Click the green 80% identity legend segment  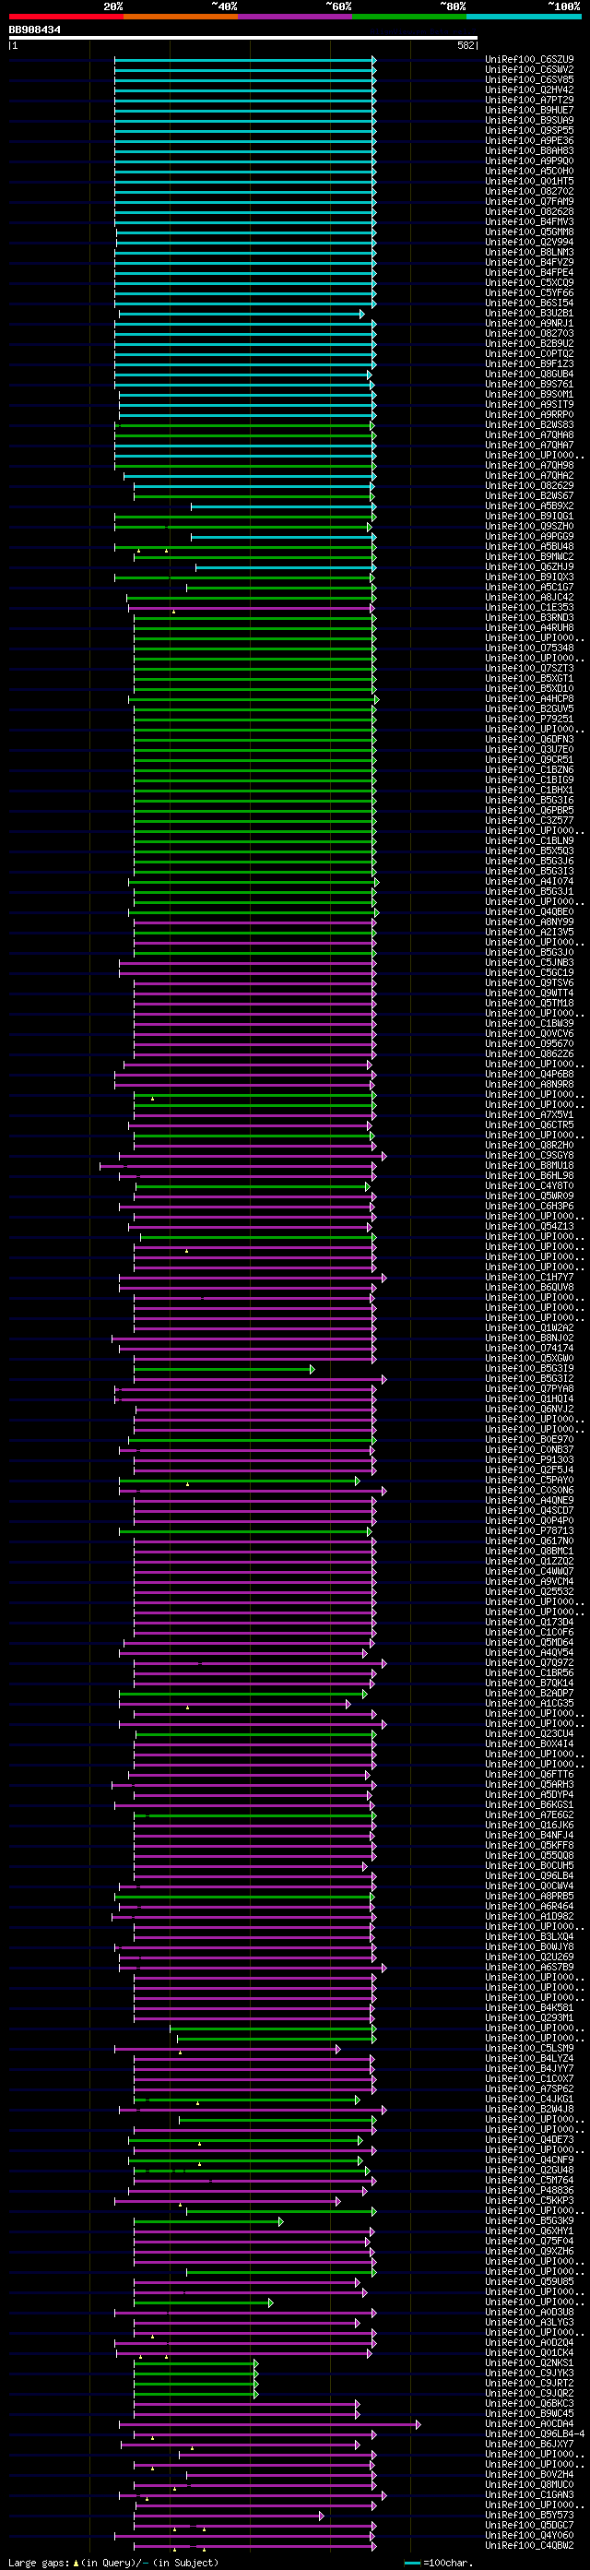pyautogui.click(x=409, y=17)
